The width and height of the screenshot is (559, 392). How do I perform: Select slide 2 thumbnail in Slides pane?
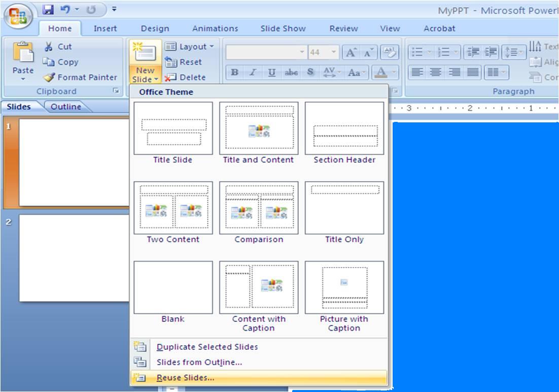click(x=74, y=258)
